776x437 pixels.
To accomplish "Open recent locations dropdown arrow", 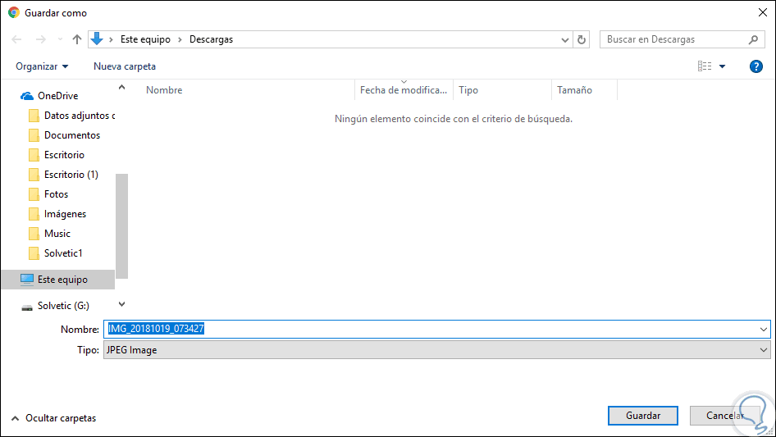I will tap(60, 39).
